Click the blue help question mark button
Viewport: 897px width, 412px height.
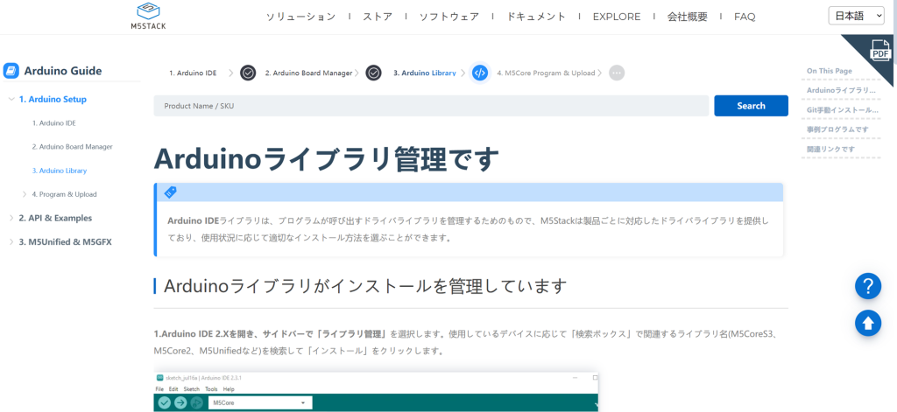pyautogui.click(x=868, y=286)
